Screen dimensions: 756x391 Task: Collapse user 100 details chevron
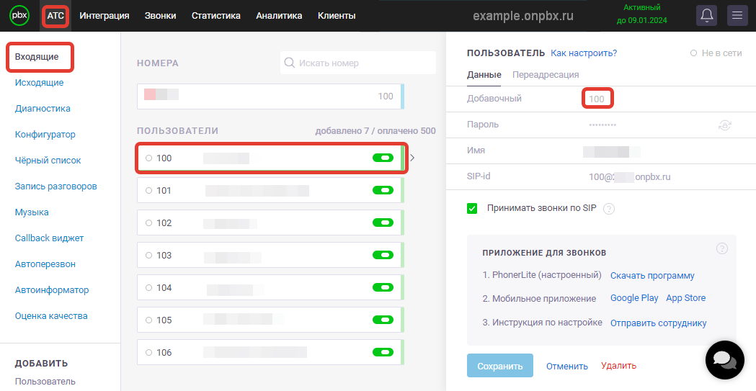[412, 158]
